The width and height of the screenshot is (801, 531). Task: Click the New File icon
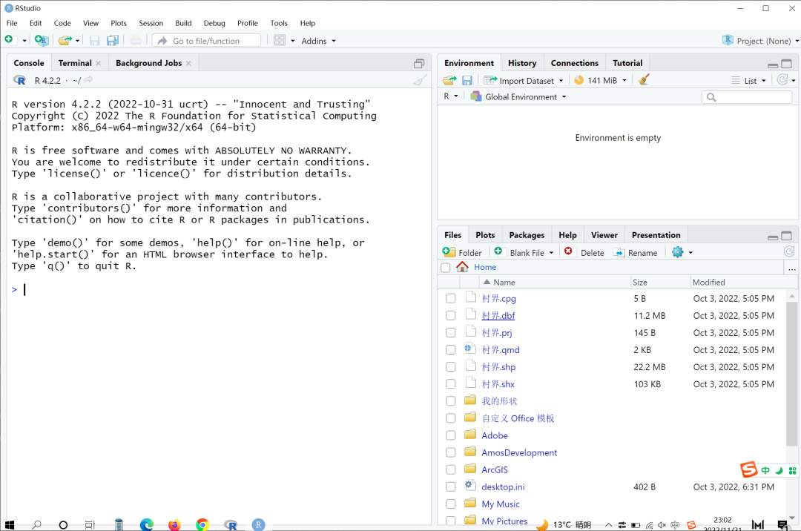[x=9, y=40]
